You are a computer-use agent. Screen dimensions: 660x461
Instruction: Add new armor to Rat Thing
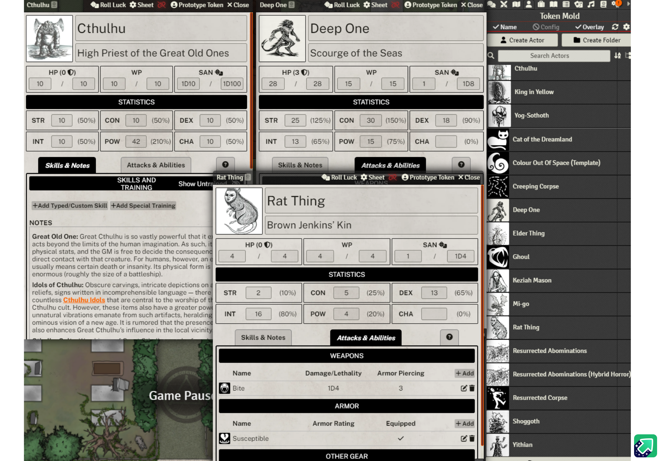(x=465, y=423)
